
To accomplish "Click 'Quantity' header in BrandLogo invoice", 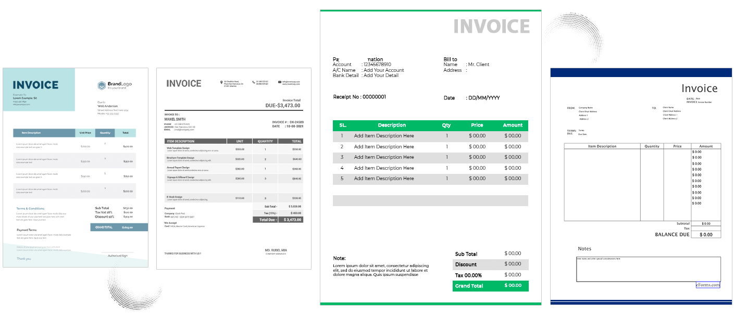I will pos(105,133).
